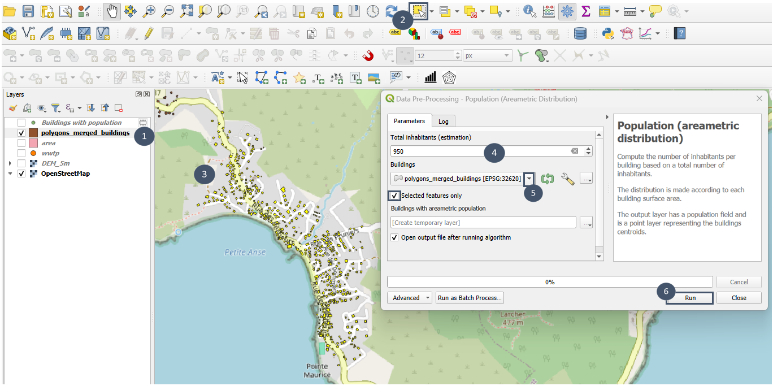Show the area layer via its checkbox
The image size is (773, 386).
[x=21, y=143]
